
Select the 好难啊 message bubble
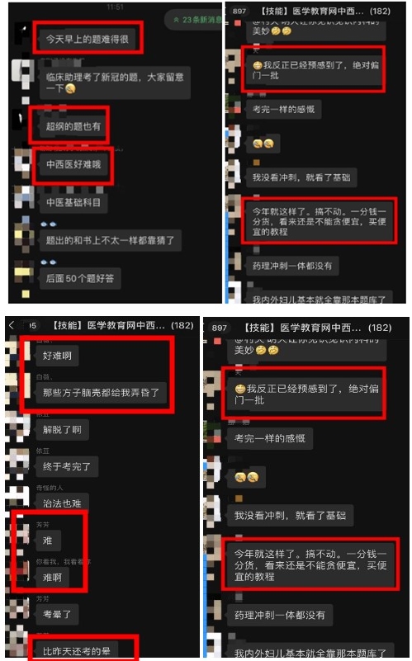point(57,356)
